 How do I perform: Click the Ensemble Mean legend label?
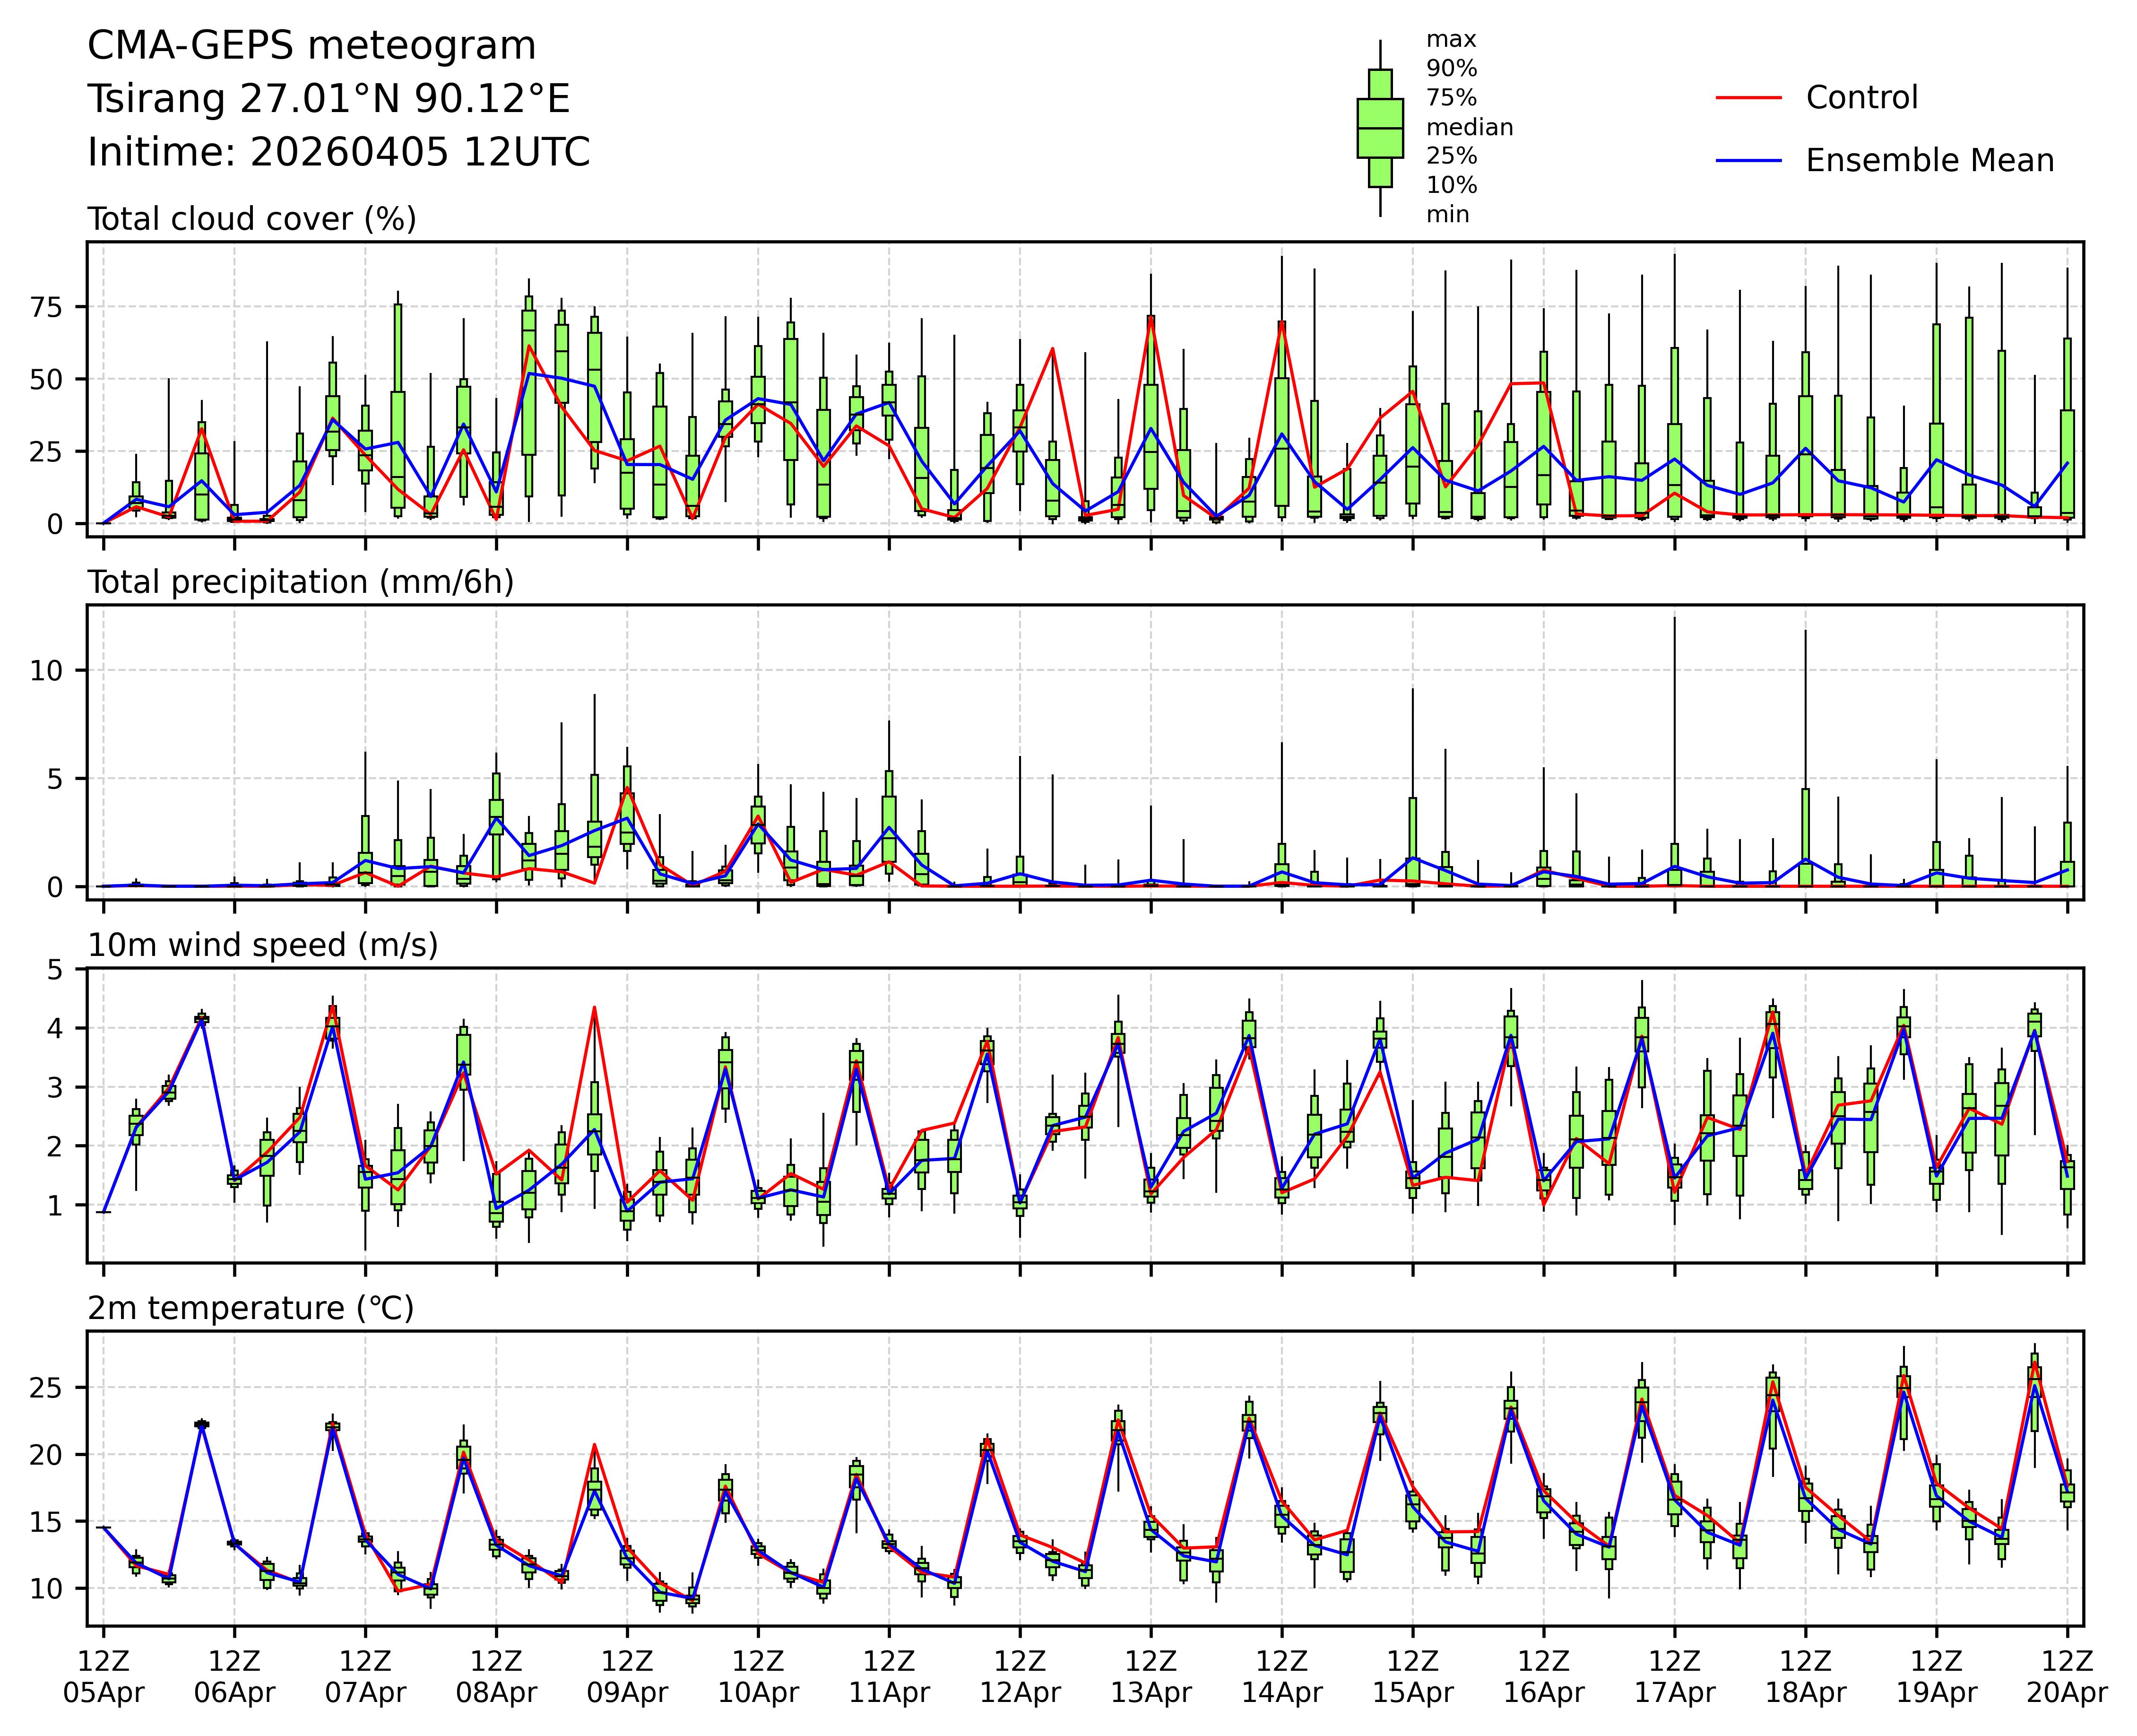tap(1929, 160)
